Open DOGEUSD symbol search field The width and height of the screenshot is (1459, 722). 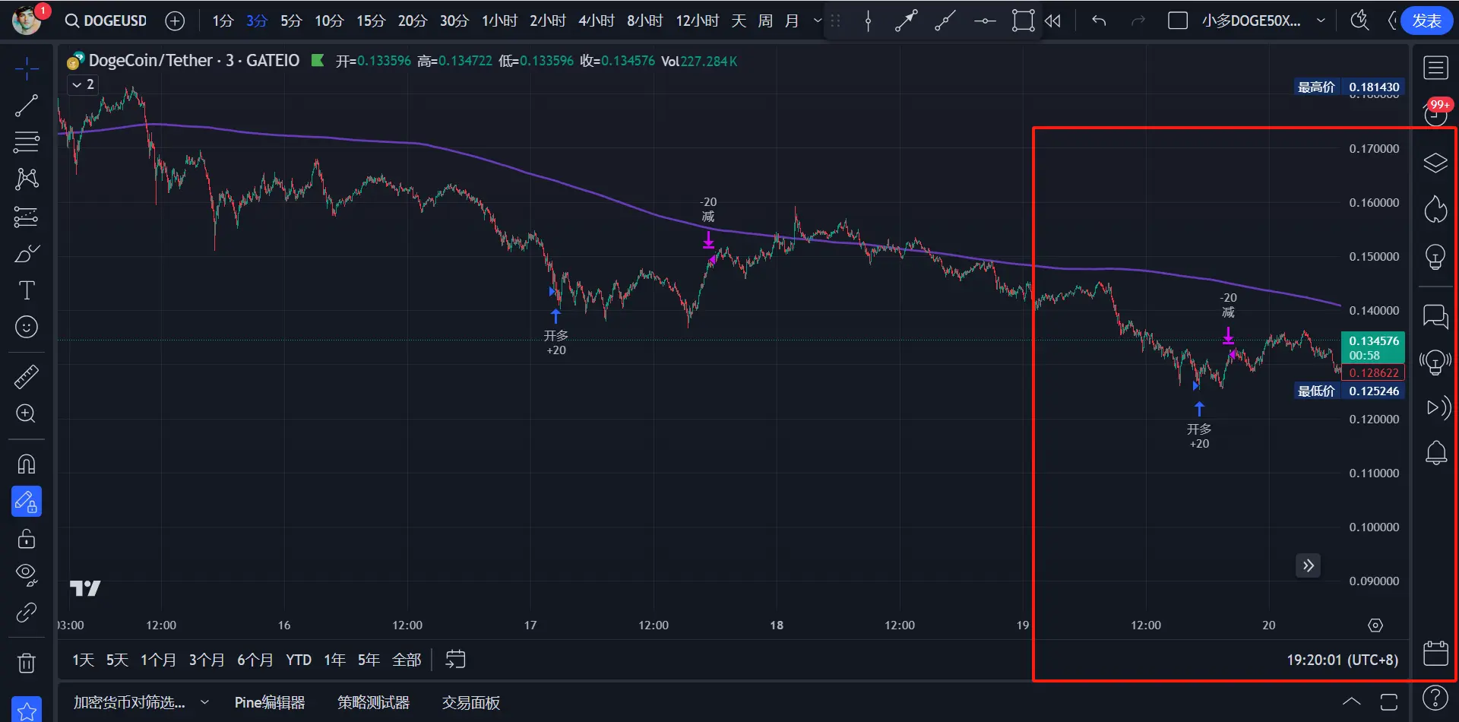106,21
